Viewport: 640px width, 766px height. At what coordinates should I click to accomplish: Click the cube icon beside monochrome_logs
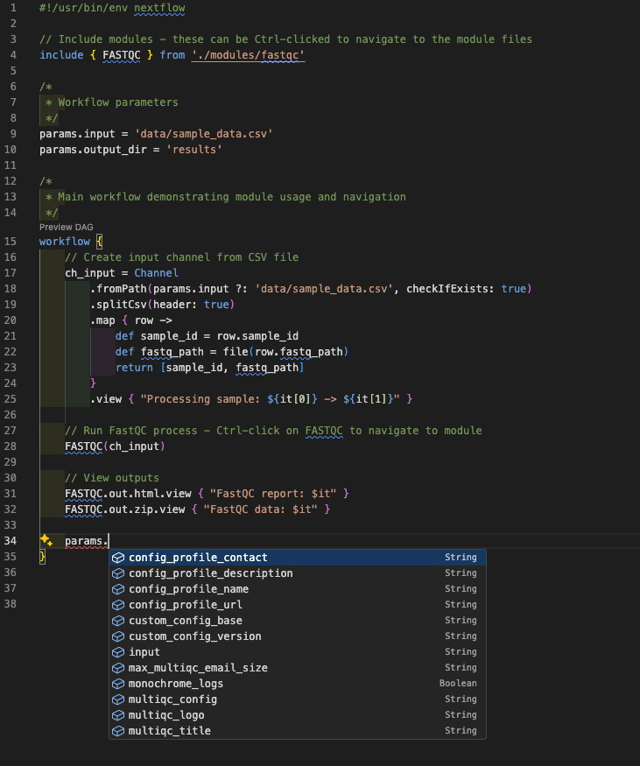[x=118, y=684]
